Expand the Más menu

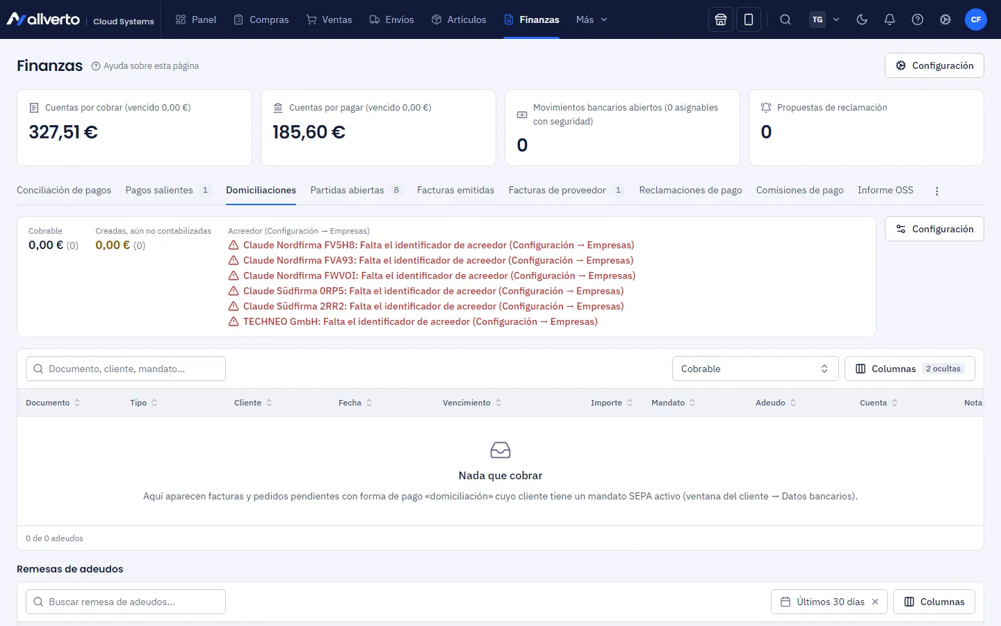[592, 19]
